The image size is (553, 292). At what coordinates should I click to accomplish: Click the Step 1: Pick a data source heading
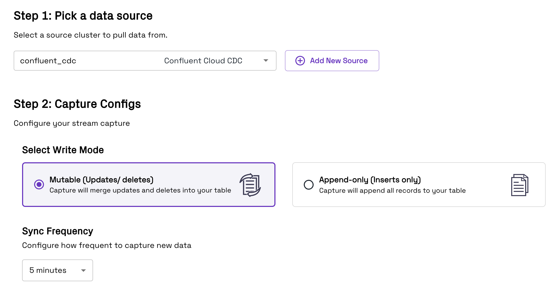(83, 16)
